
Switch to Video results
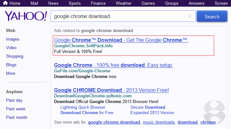coord(11,48)
